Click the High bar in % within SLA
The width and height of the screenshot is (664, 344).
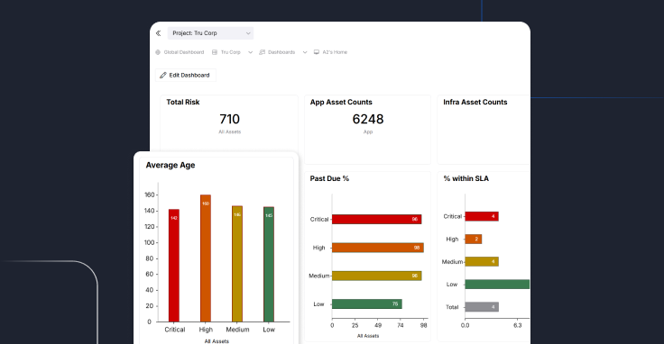click(474, 240)
